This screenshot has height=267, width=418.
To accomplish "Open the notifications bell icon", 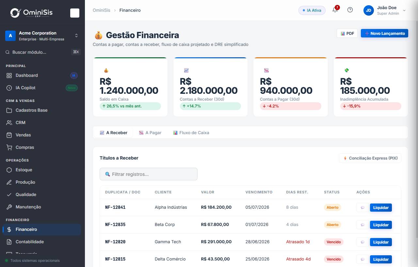I will tap(335, 10).
